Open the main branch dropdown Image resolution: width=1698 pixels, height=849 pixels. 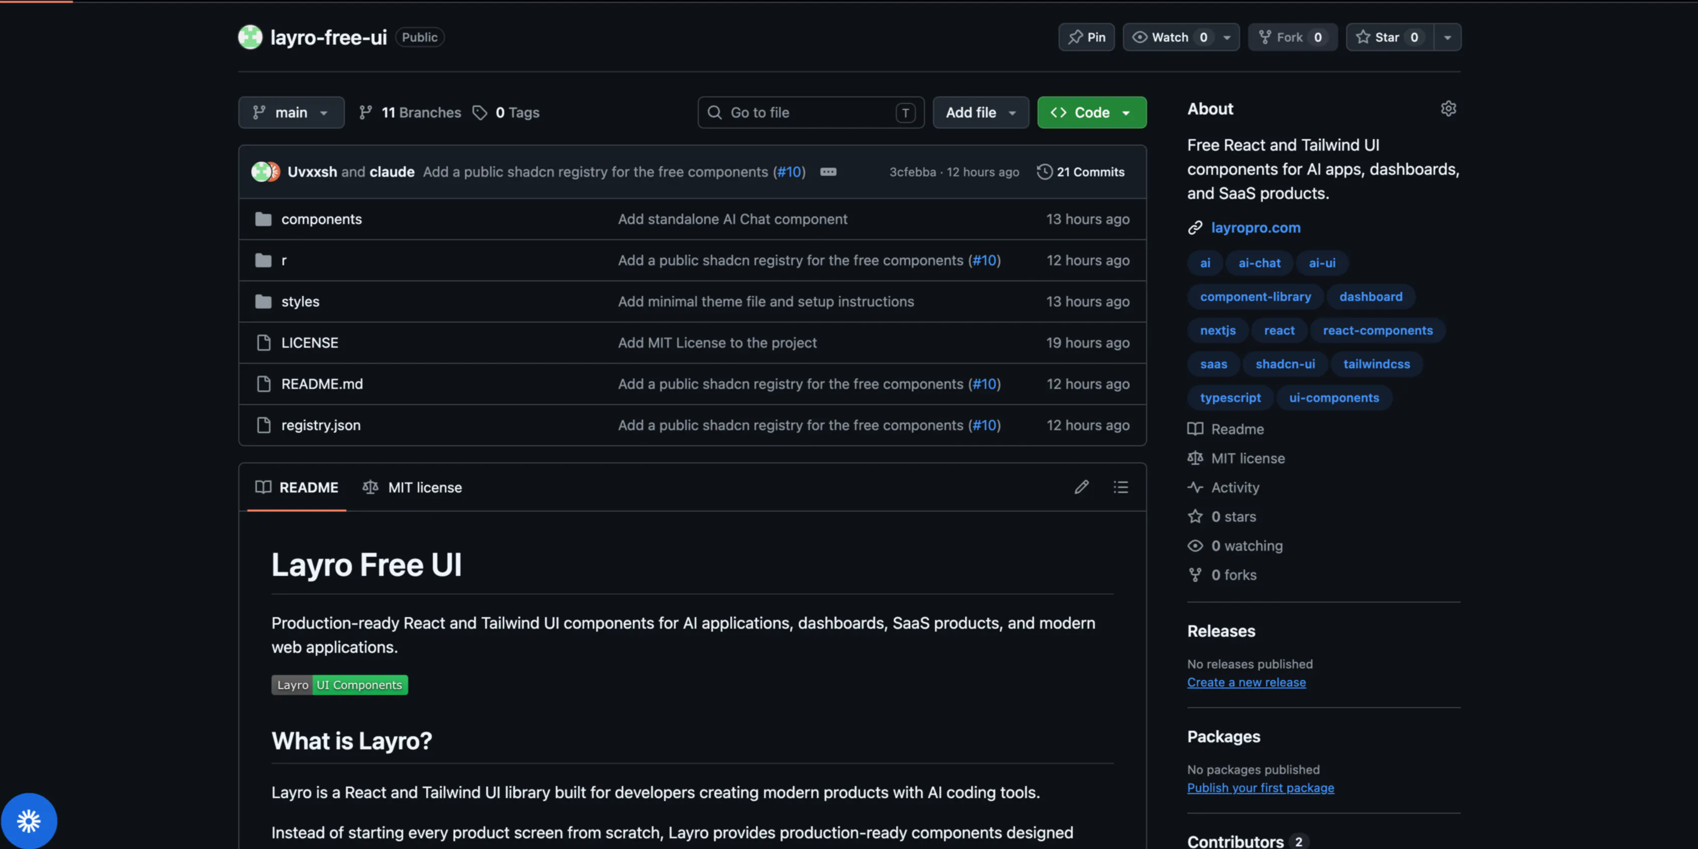click(291, 112)
